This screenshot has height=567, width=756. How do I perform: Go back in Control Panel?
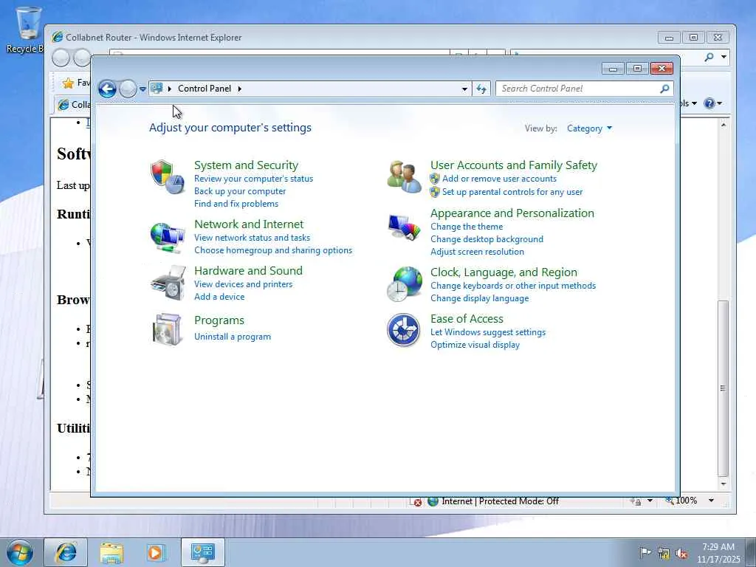(x=107, y=89)
